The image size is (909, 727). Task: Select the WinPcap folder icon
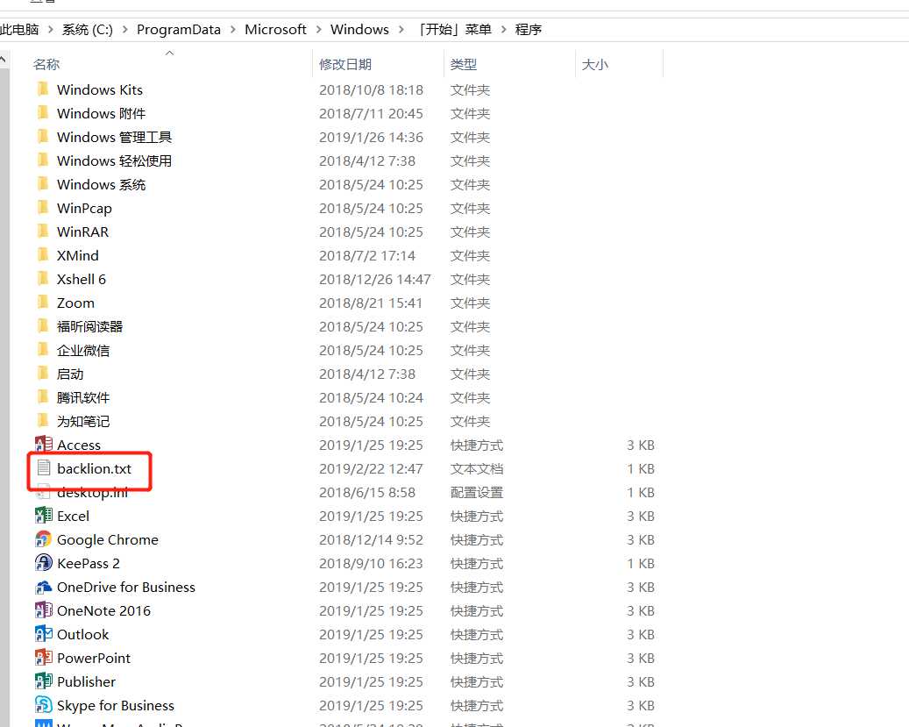pos(43,208)
